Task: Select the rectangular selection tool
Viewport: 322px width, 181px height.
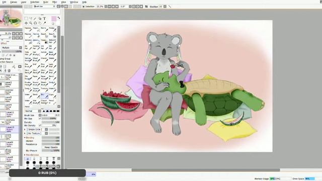Action: 26,19
